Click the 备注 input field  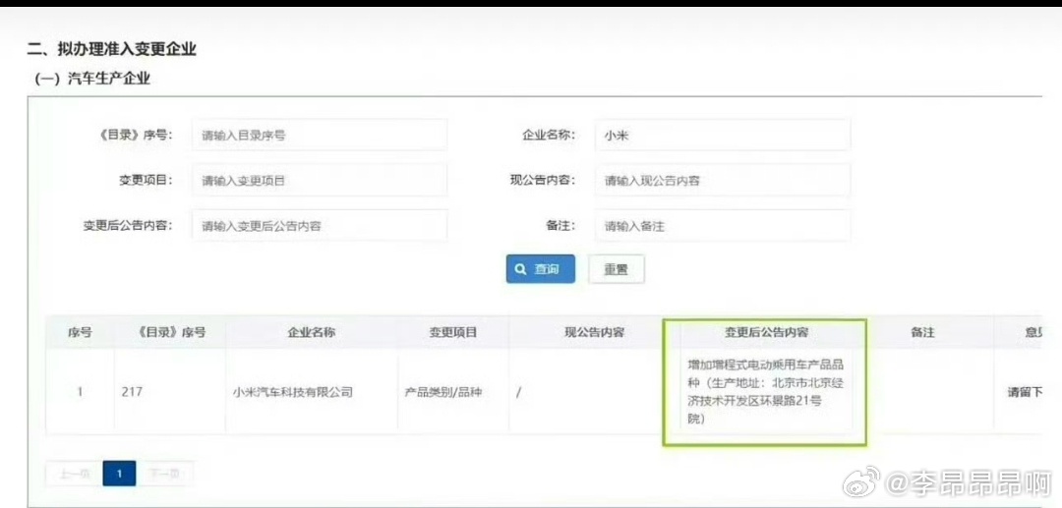pyautogui.click(x=723, y=225)
